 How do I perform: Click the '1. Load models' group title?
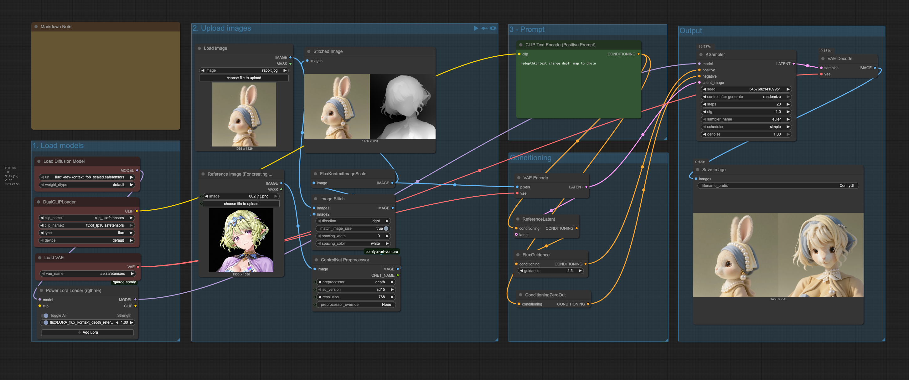[x=58, y=146]
